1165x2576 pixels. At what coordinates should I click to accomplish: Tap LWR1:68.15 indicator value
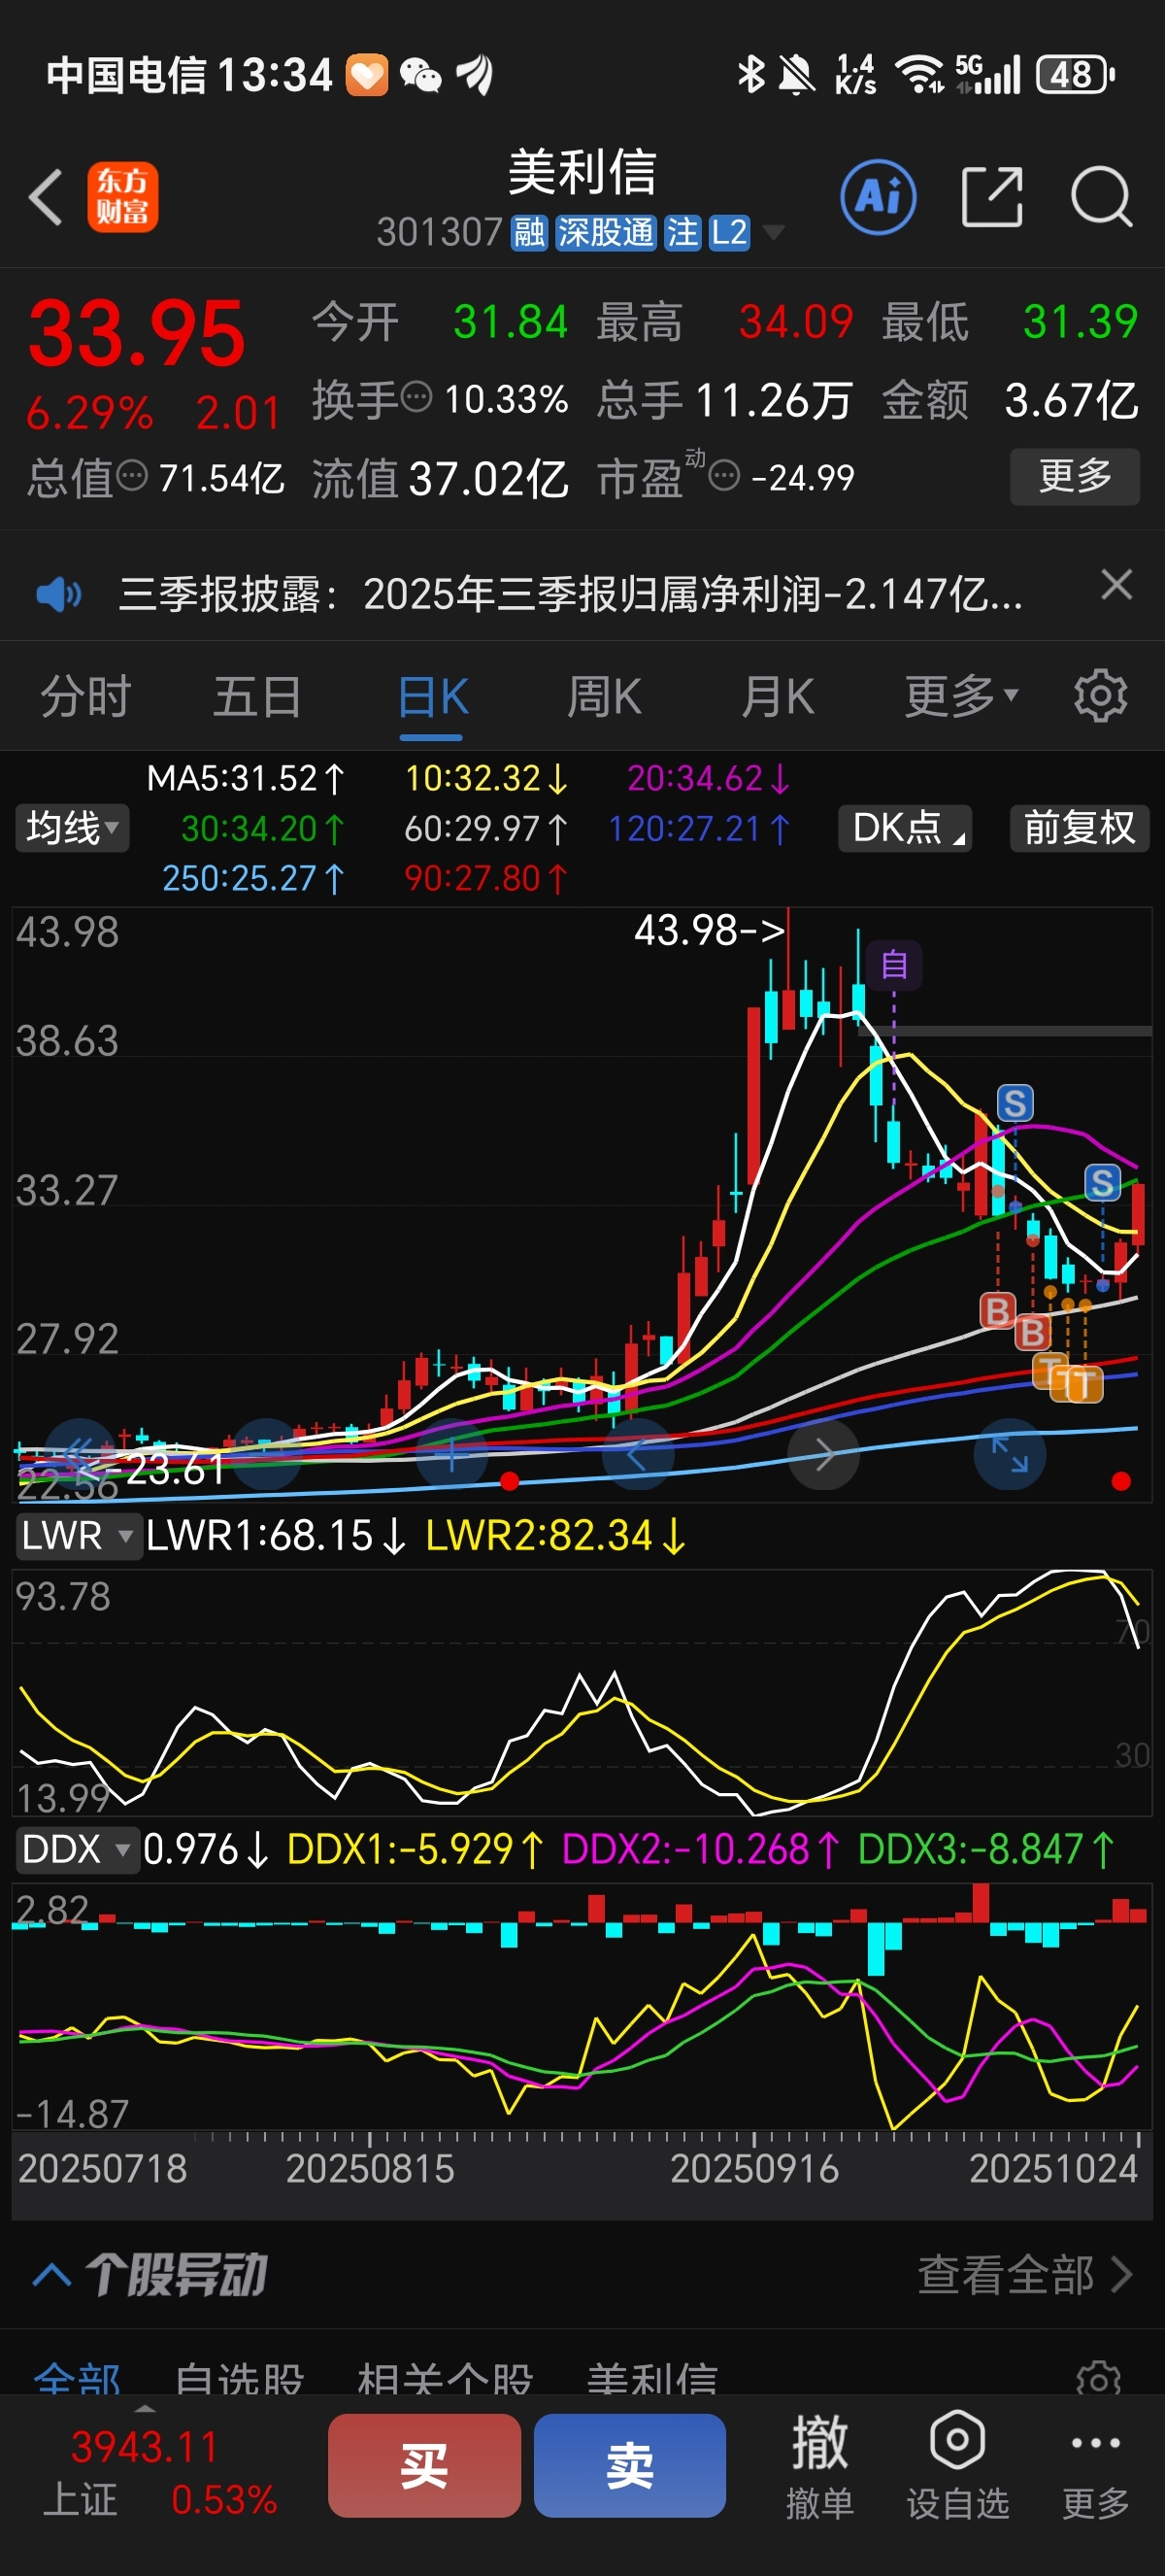click(277, 1535)
